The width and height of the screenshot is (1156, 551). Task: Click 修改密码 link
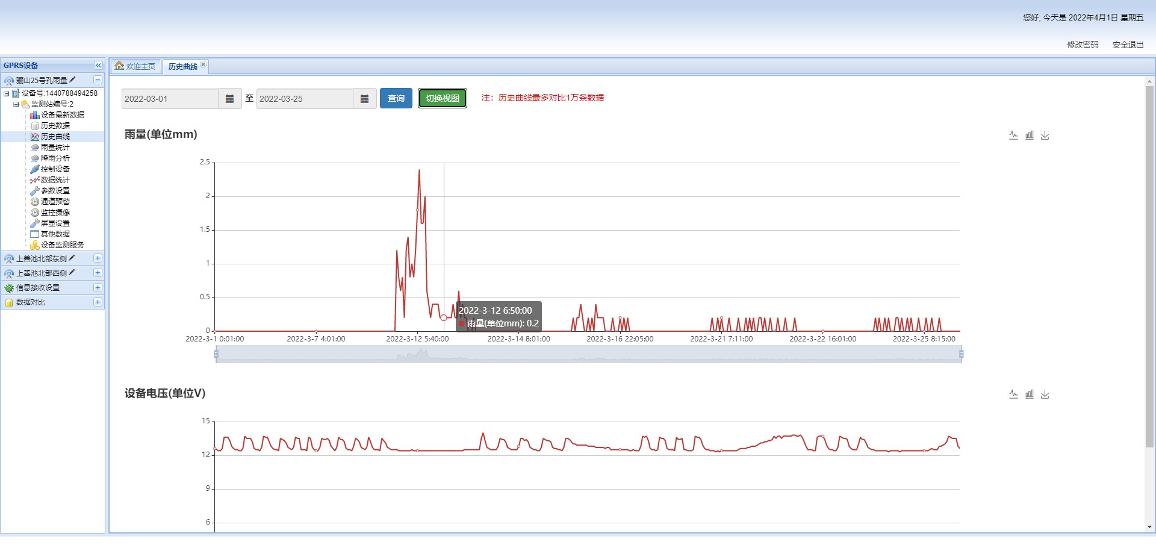1083,45
